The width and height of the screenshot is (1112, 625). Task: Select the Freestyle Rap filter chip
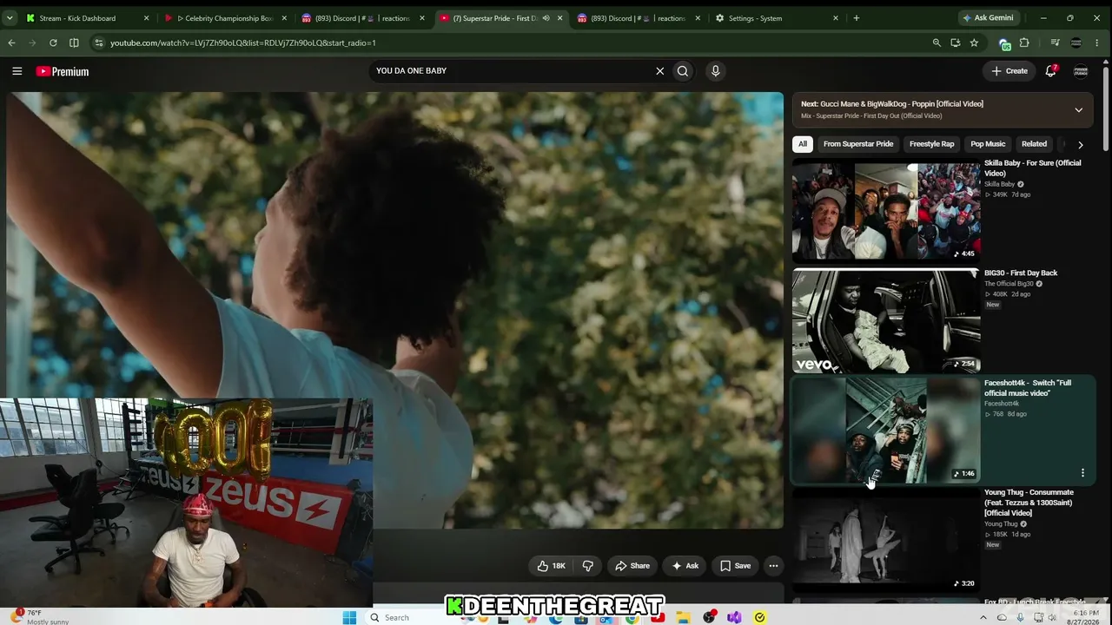click(931, 144)
